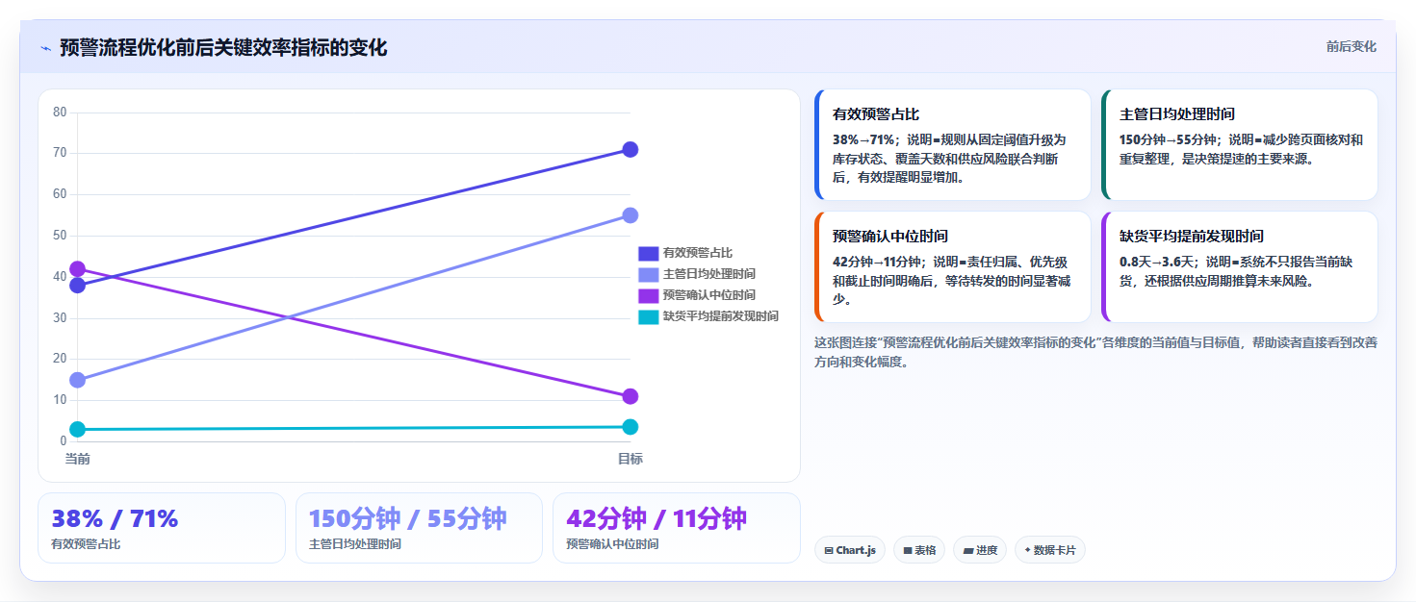Image resolution: width=1416 pixels, height=602 pixels.
Task: Click 有效预警占比 label under 38% / 71%
Action: click(86, 544)
